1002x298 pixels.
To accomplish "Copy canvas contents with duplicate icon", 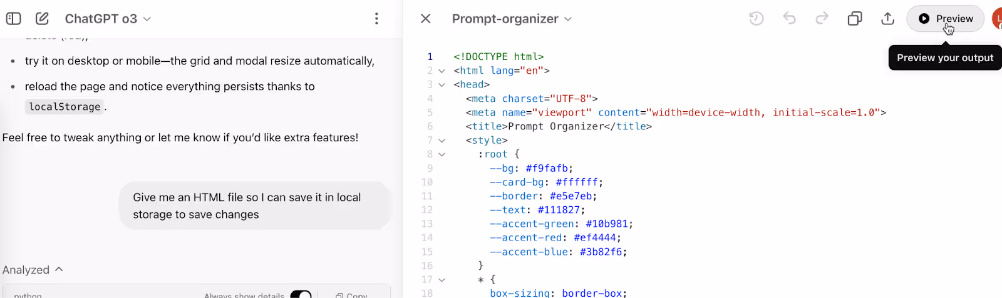I will click(855, 19).
